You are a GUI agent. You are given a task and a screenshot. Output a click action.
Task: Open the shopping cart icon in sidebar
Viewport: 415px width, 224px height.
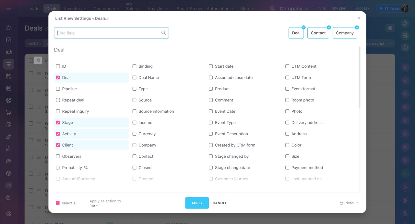tap(9, 113)
